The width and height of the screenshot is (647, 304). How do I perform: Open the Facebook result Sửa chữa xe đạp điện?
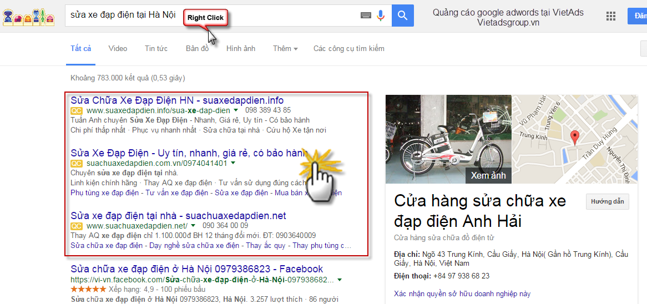[197, 269]
